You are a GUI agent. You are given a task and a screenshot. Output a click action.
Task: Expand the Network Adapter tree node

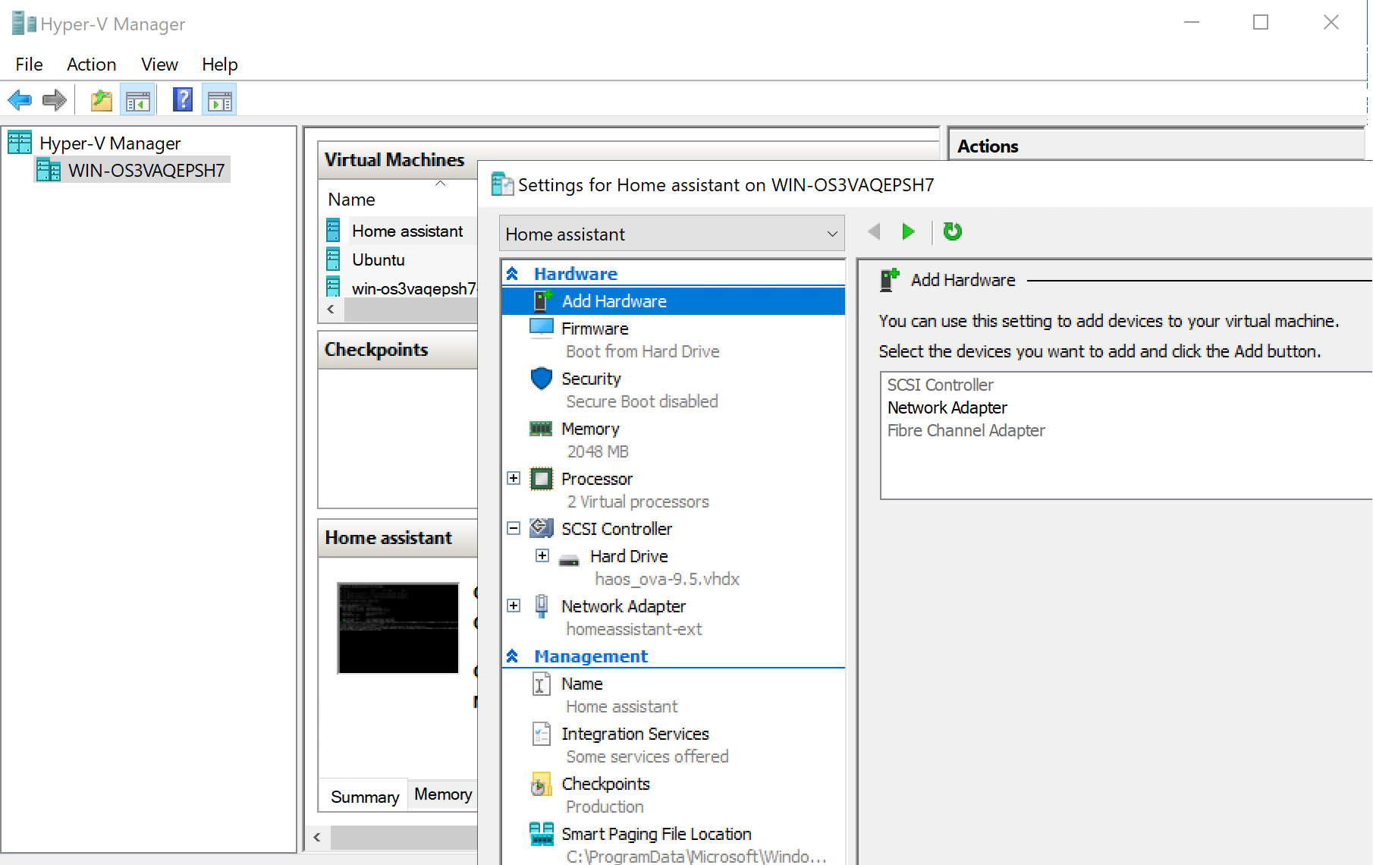point(514,605)
